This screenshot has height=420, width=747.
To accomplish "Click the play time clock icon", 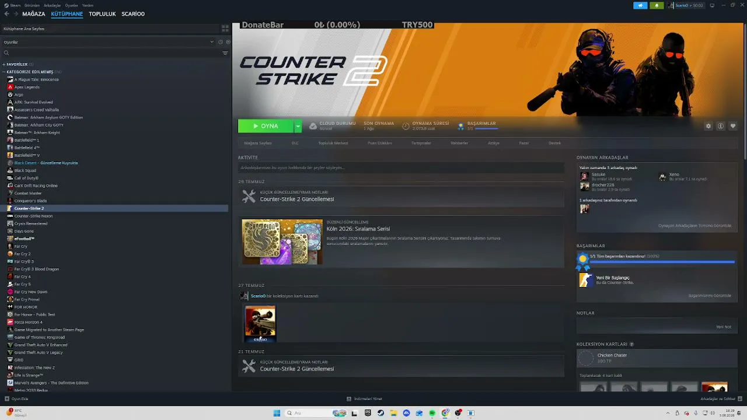I will pyautogui.click(x=406, y=126).
